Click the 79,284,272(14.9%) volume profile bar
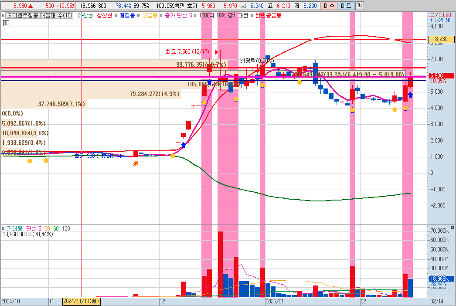Image resolution: width=456 pixels, height=306 pixels. tap(91, 94)
